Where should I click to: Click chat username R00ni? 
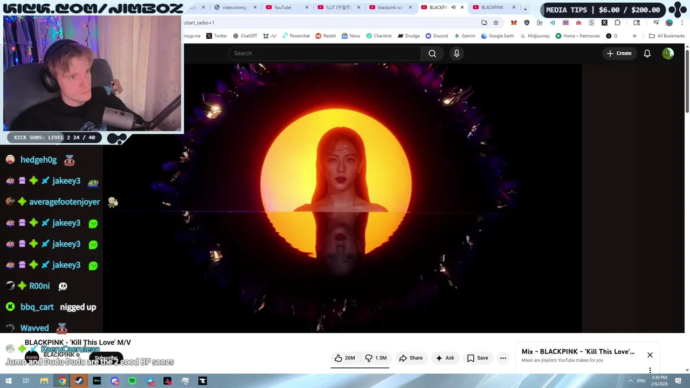click(39, 286)
